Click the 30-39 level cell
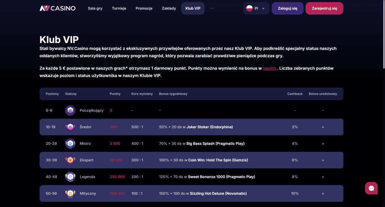385x207 pixels. click(51, 160)
